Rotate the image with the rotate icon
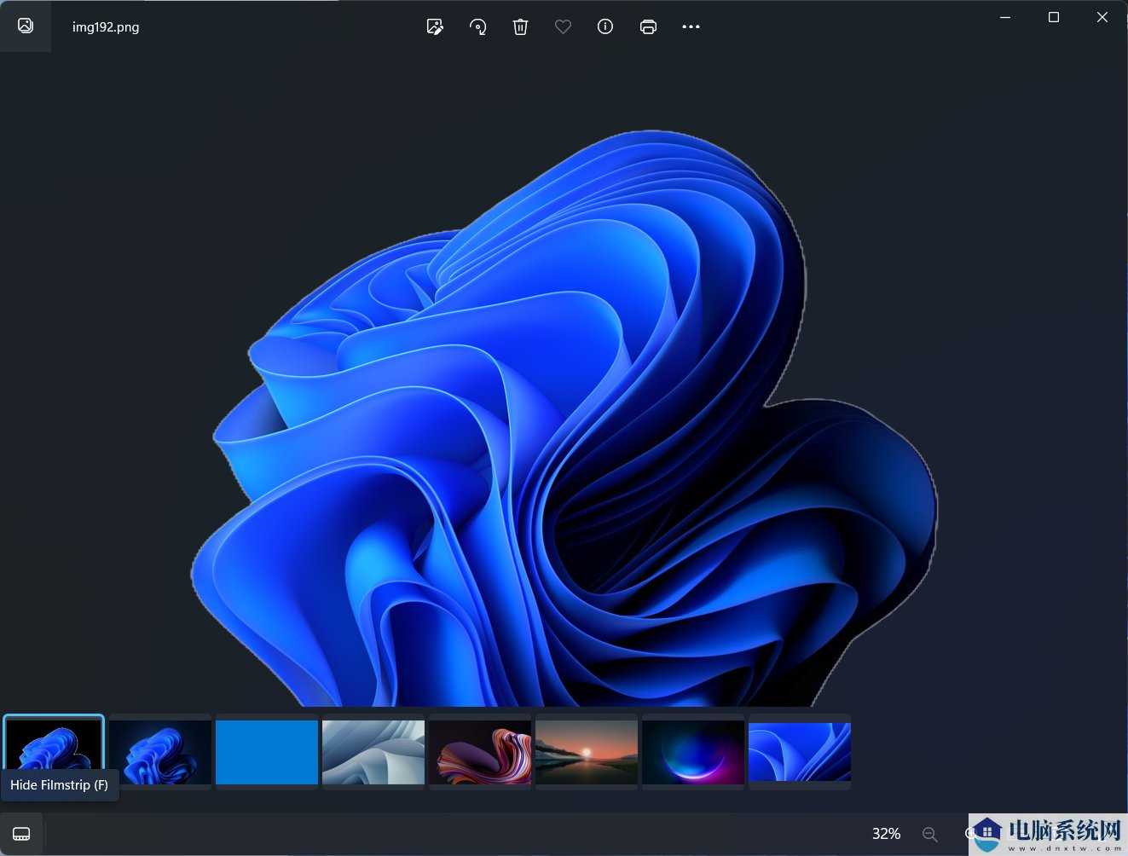The width and height of the screenshot is (1128, 856). tap(477, 26)
